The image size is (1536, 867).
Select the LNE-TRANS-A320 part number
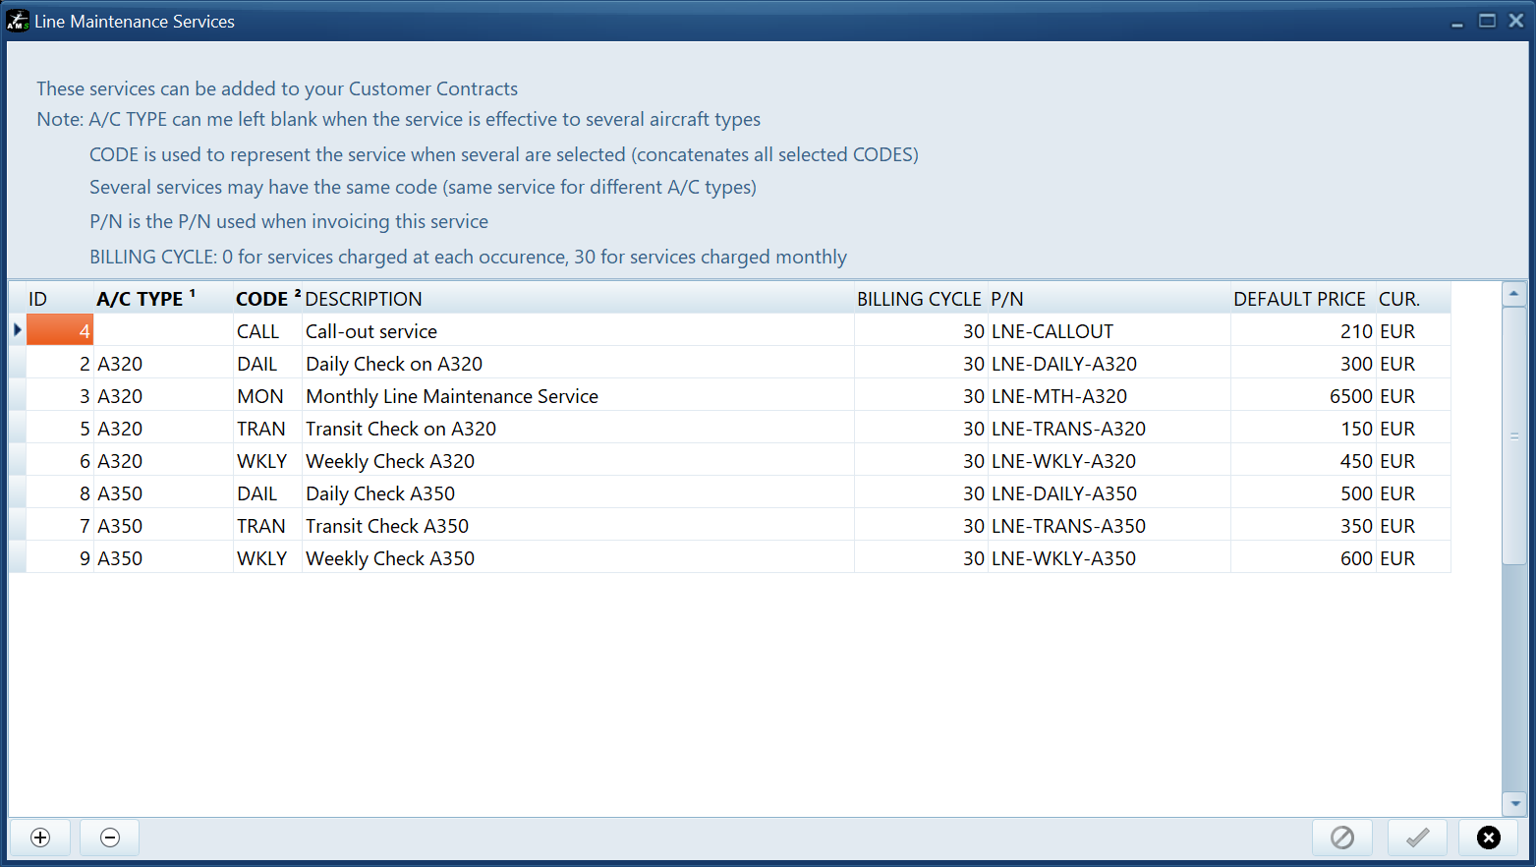coord(1109,429)
